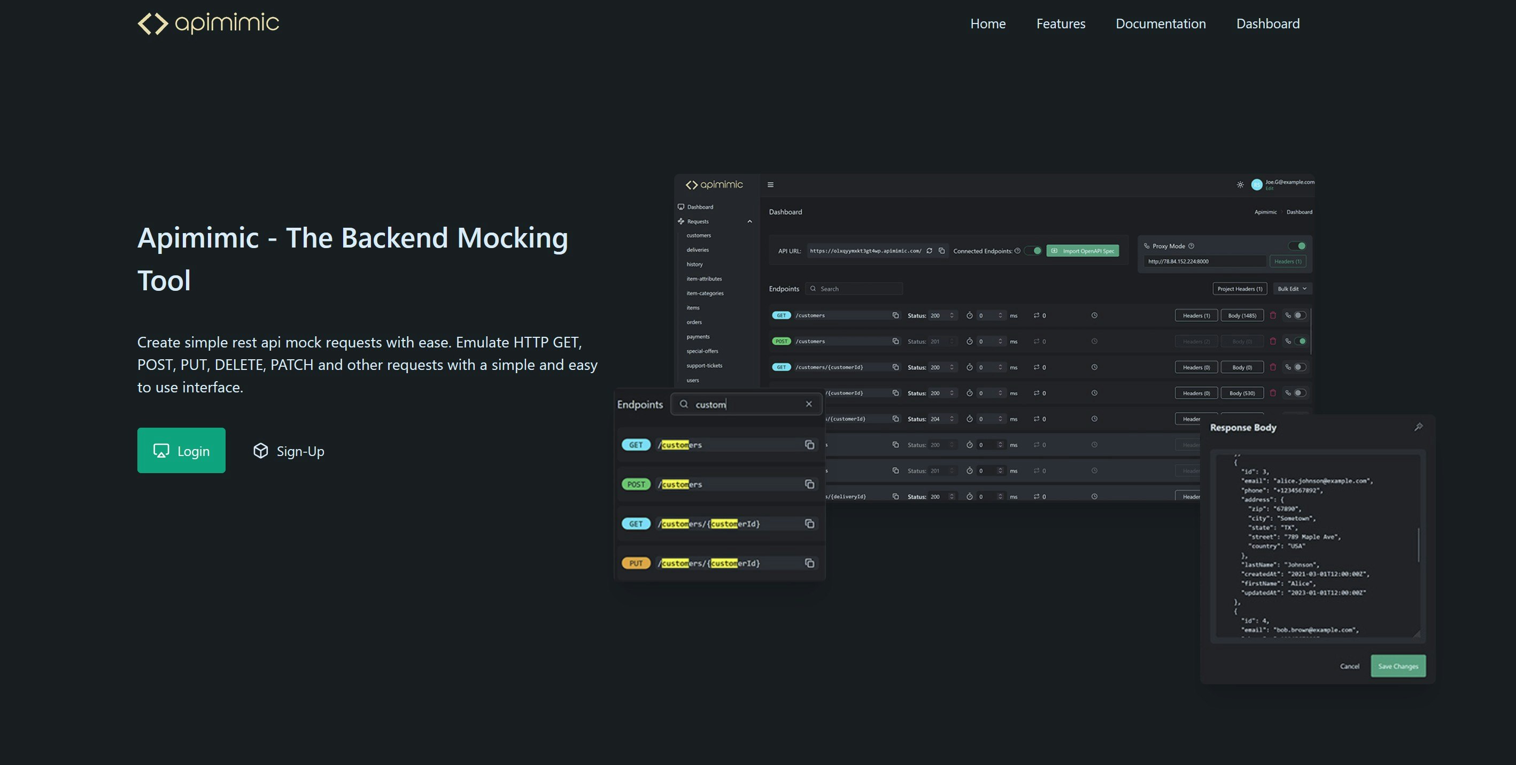Click the proxy link icon in the Body (1485) row
This screenshot has height=765, width=1516.
pyautogui.click(x=1288, y=315)
